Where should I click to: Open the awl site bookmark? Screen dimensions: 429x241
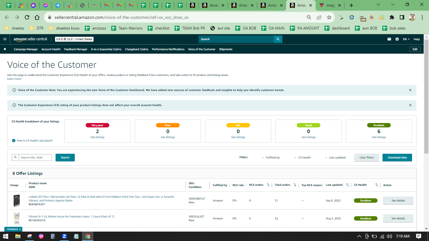point(220,28)
